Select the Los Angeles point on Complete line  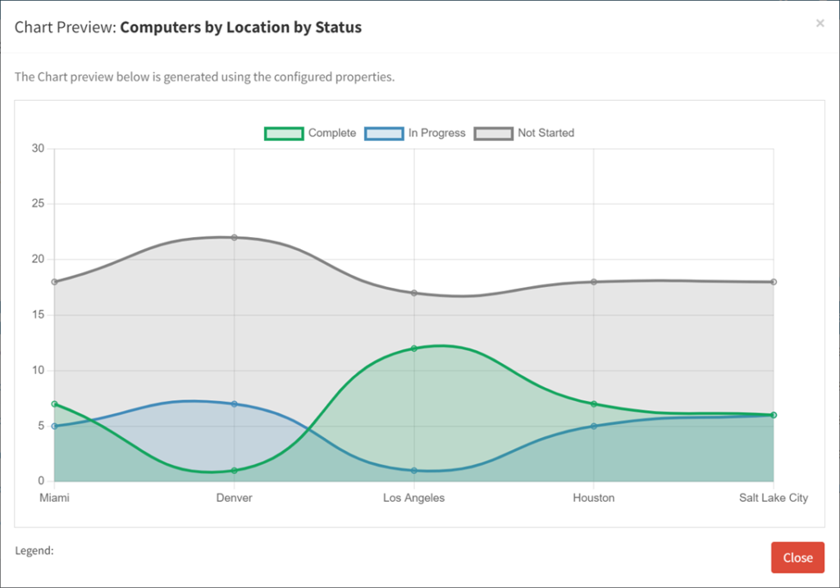(413, 349)
